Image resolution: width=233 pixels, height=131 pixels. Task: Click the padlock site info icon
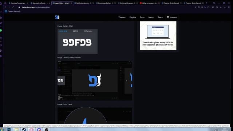tap(19, 7)
